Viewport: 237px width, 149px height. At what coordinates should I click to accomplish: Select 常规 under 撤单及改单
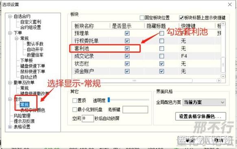coord(24,88)
